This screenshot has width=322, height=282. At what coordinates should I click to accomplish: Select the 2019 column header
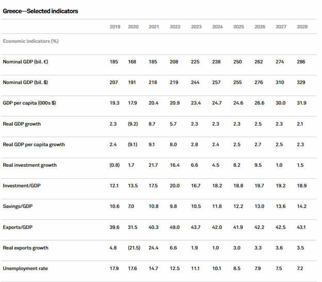(x=114, y=26)
